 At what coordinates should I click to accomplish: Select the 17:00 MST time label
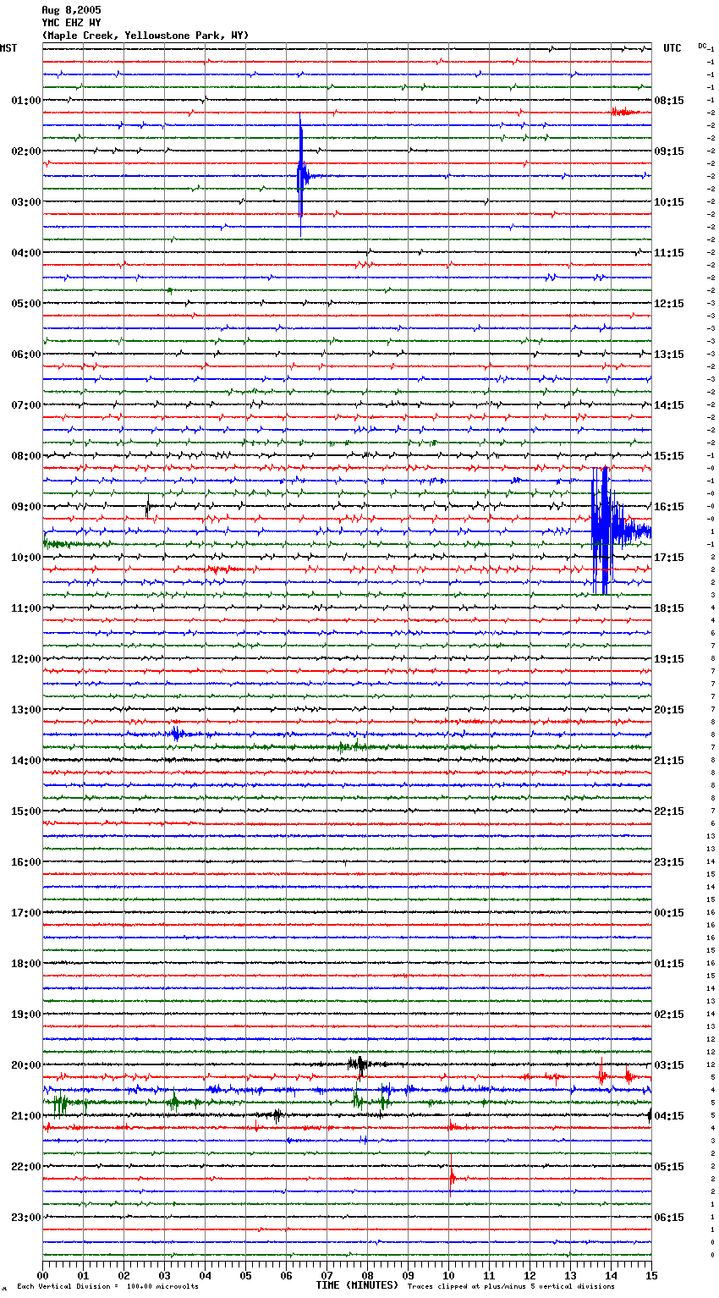26,913
